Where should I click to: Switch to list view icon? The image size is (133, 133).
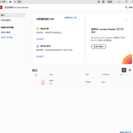point(124,70)
